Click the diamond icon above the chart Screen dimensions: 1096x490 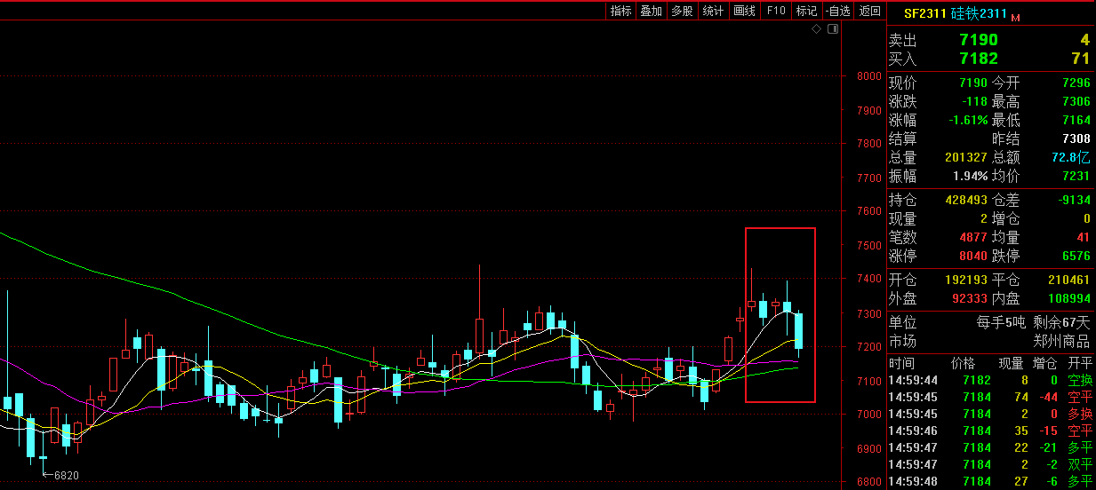tap(816, 29)
